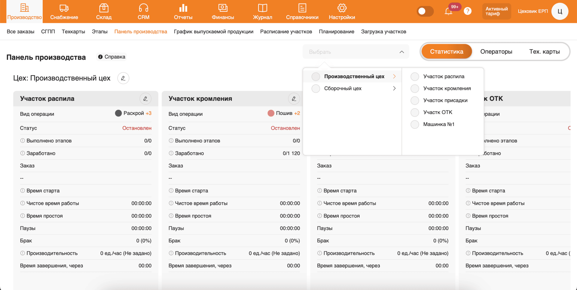577x290 pixels.
Task: Click pencil icon next to Цех title
Action: [x=123, y=78]
